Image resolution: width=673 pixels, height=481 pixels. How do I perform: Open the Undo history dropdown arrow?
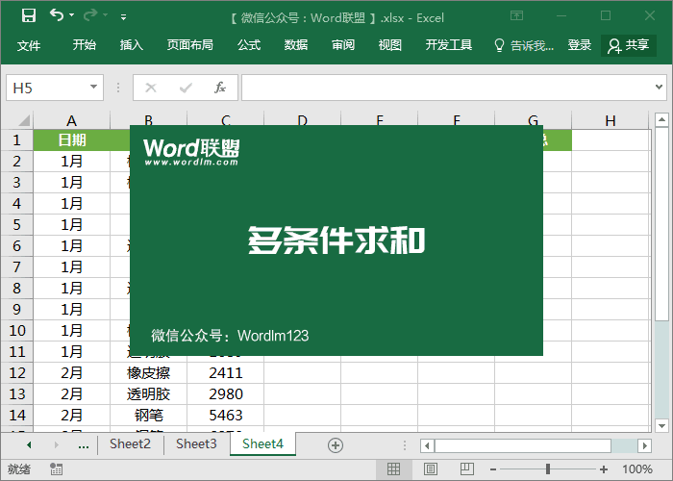[72, 15]
